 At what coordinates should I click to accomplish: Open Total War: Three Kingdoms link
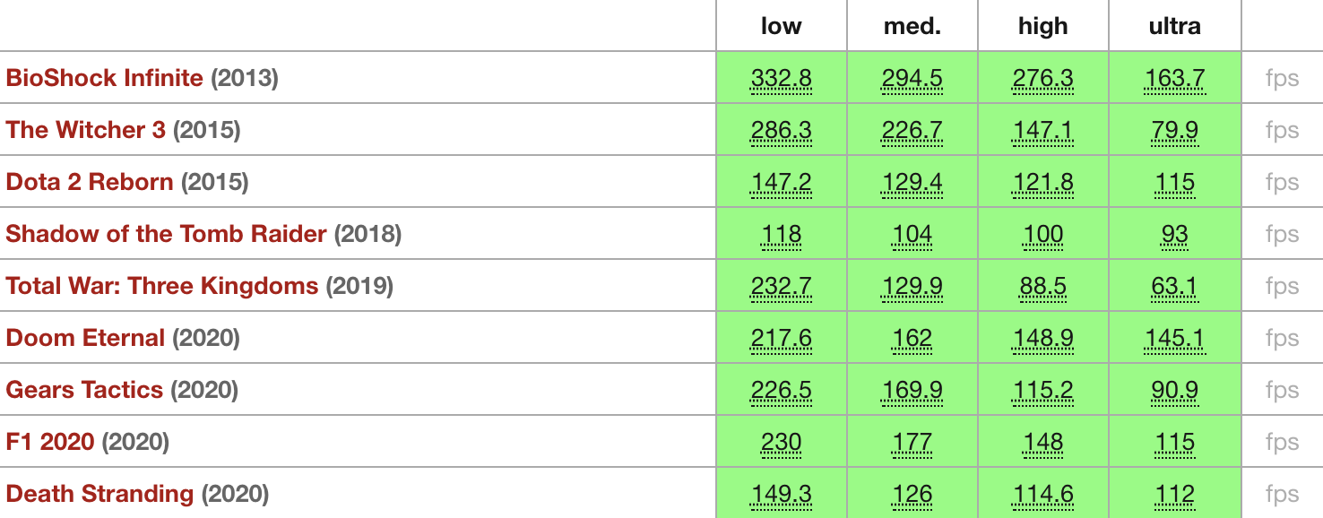[x=161, y=286]
